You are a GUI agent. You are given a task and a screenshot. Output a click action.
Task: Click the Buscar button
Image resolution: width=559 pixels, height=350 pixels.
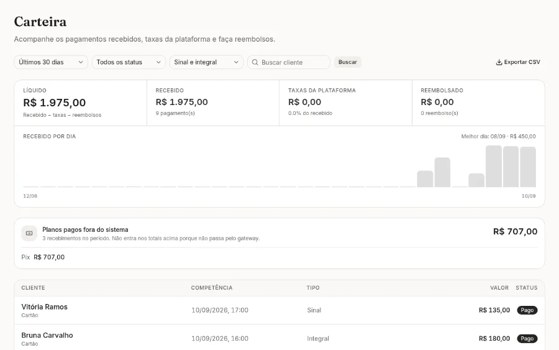tap(348, 62)
